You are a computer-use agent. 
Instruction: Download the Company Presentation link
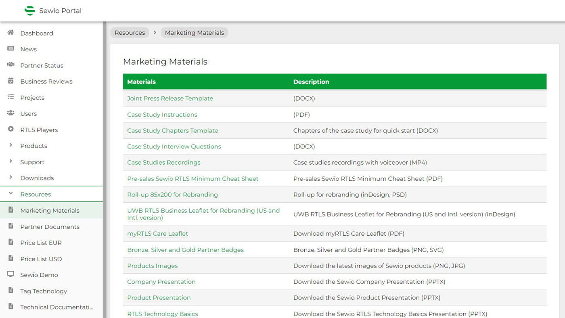pos(161,282)
